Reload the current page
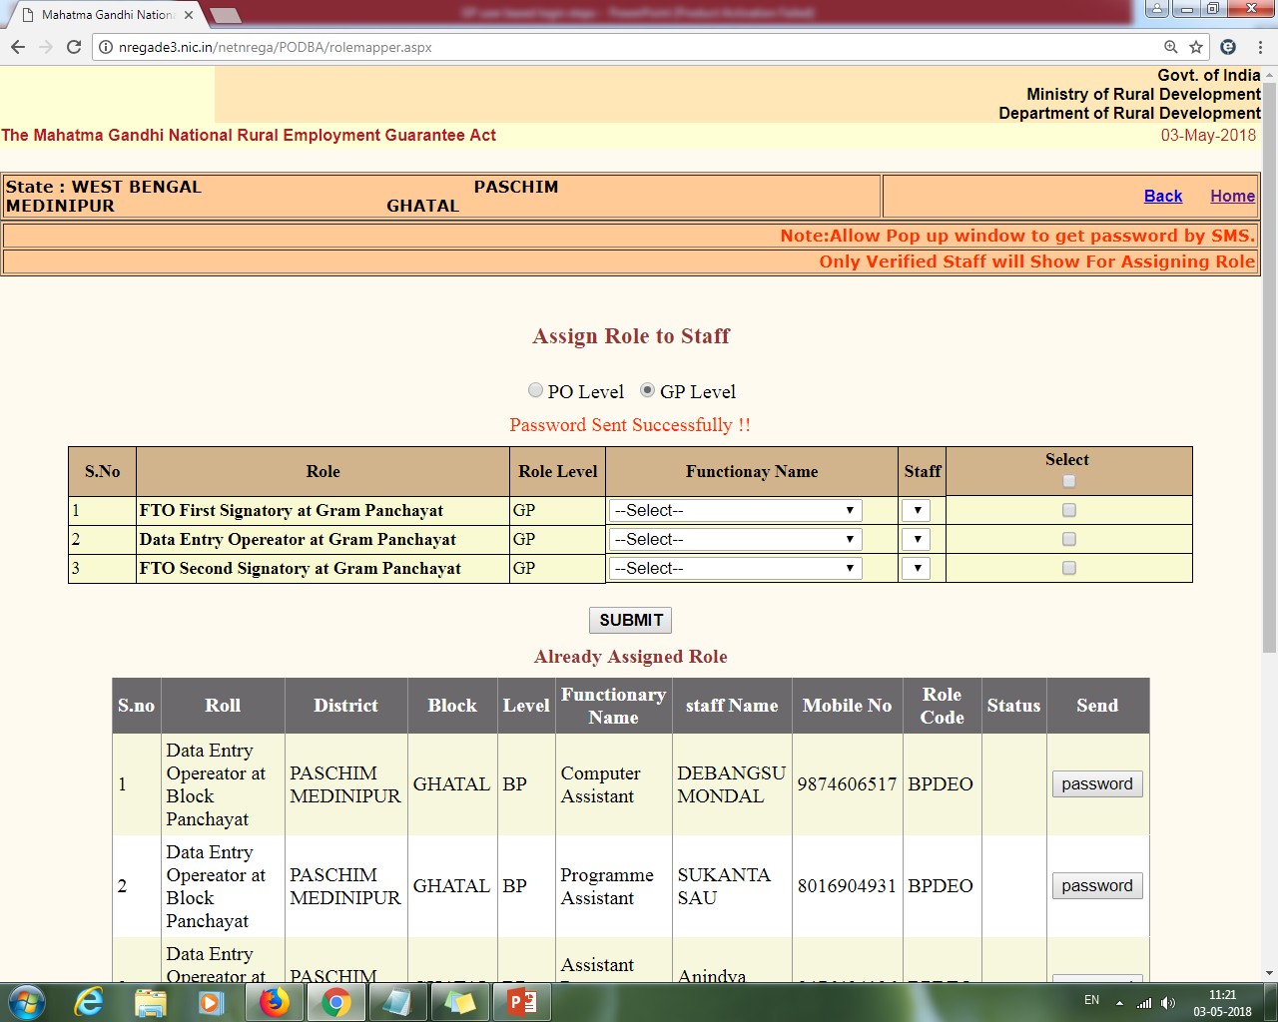 click(74, 47)
